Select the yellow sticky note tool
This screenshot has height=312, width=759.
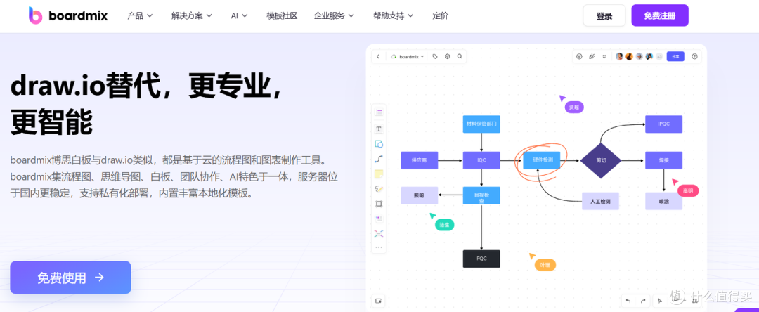point(379,174)
